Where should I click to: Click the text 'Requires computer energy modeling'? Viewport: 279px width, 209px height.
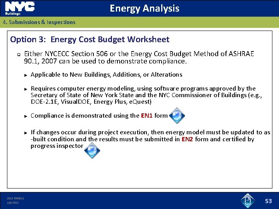click(83, 89)
